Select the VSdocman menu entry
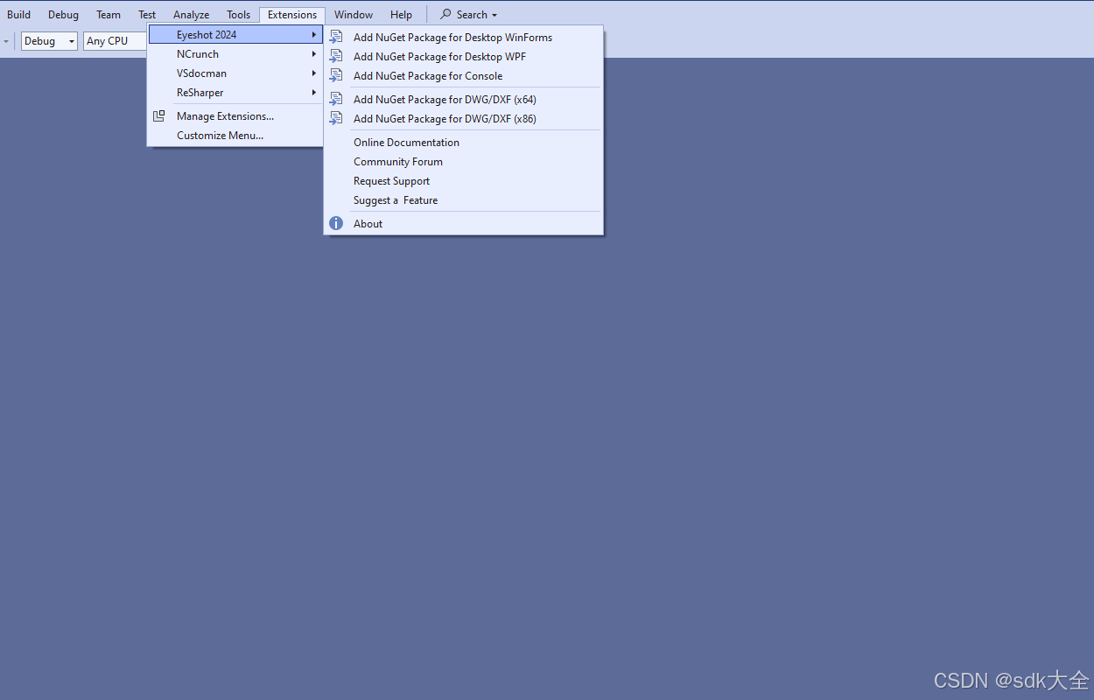The image size is (1094, 700). pyautogui.click(x=235, y=73)
